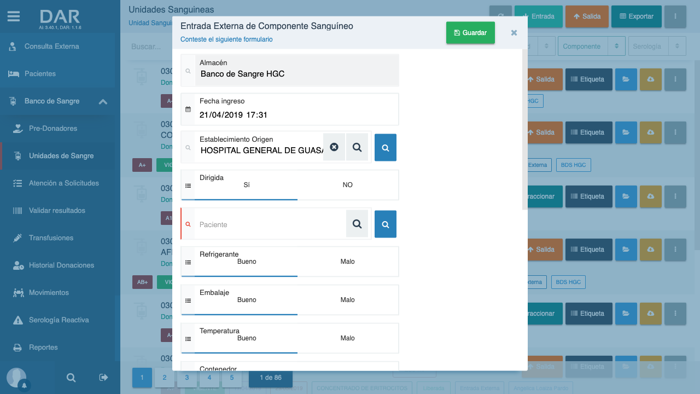
Task: Click the Paciente input field
Action: [271, 224]
